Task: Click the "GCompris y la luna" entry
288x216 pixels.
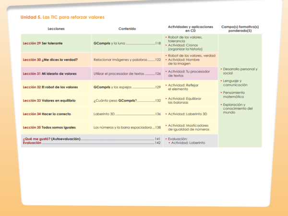Action: pyautogui.click(x=109, y=43)
